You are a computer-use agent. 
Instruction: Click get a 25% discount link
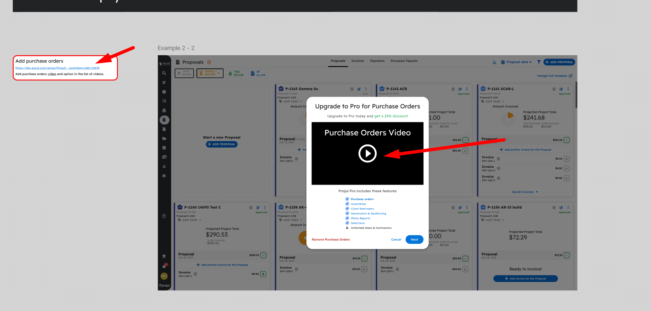(x=391, y=116)
